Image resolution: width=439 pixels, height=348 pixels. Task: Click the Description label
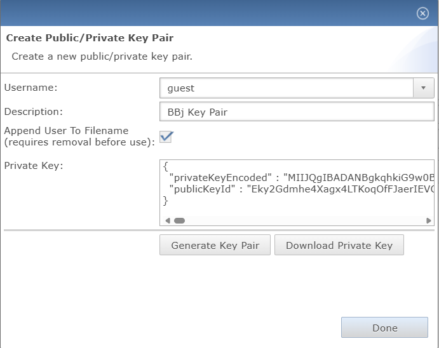33,112
